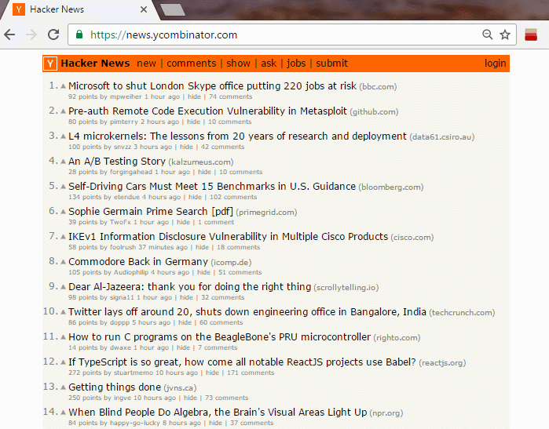The width and height of the screenshot is (549, 429).
Task: Upvote the Blind People Do Algebra story
Action: [63, 413]
